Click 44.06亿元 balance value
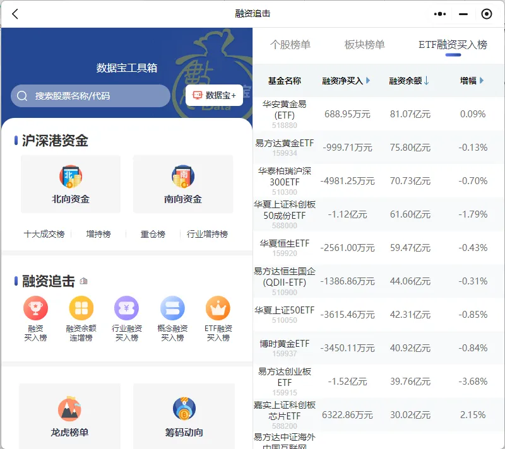505x449 pixels. tap(410, 281)
